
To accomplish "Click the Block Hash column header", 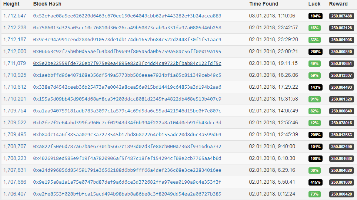I will [x=47, y=4].
